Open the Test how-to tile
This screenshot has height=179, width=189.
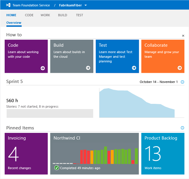tap(117, 56)
